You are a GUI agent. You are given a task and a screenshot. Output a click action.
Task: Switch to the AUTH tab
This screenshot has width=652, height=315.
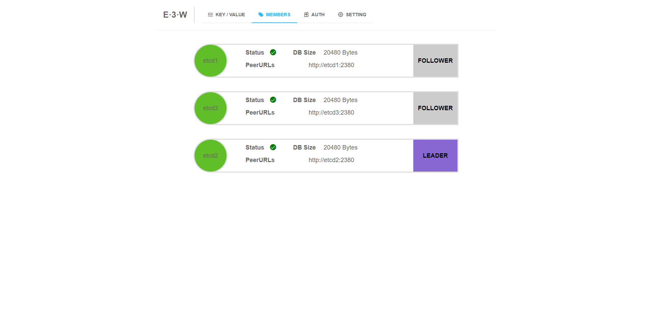pyautogui.click(x=314, y=15)
